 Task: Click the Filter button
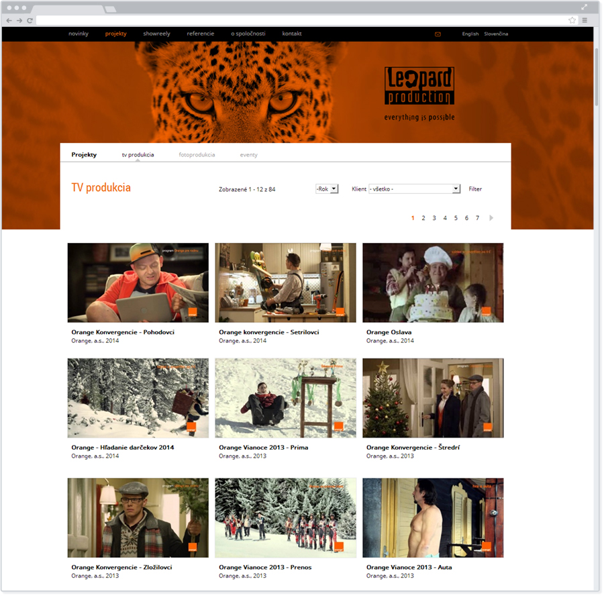tap(475, 189)
